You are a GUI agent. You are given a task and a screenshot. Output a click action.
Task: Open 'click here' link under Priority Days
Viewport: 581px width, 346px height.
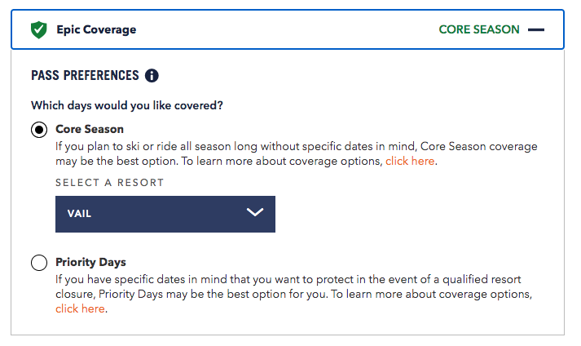80,309
